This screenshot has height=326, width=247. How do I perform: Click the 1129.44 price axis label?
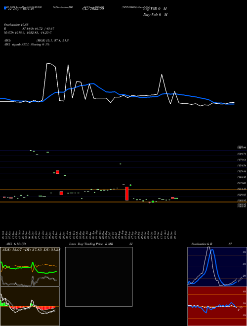pos(242,171)
